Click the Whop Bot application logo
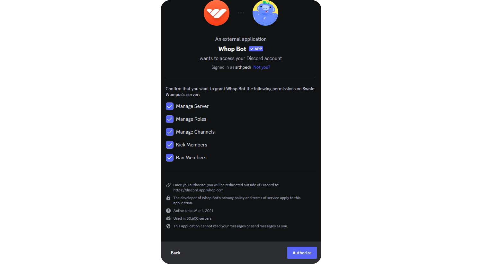Viewport: 482px width, 264px height. pyautogui.click(x=216, y=13)
